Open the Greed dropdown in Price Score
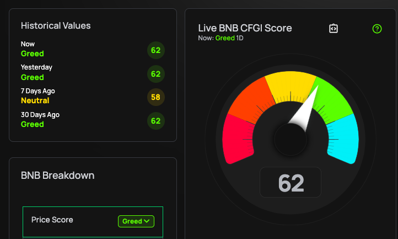Viewport: 398px width, 239px height. (136, 221)
